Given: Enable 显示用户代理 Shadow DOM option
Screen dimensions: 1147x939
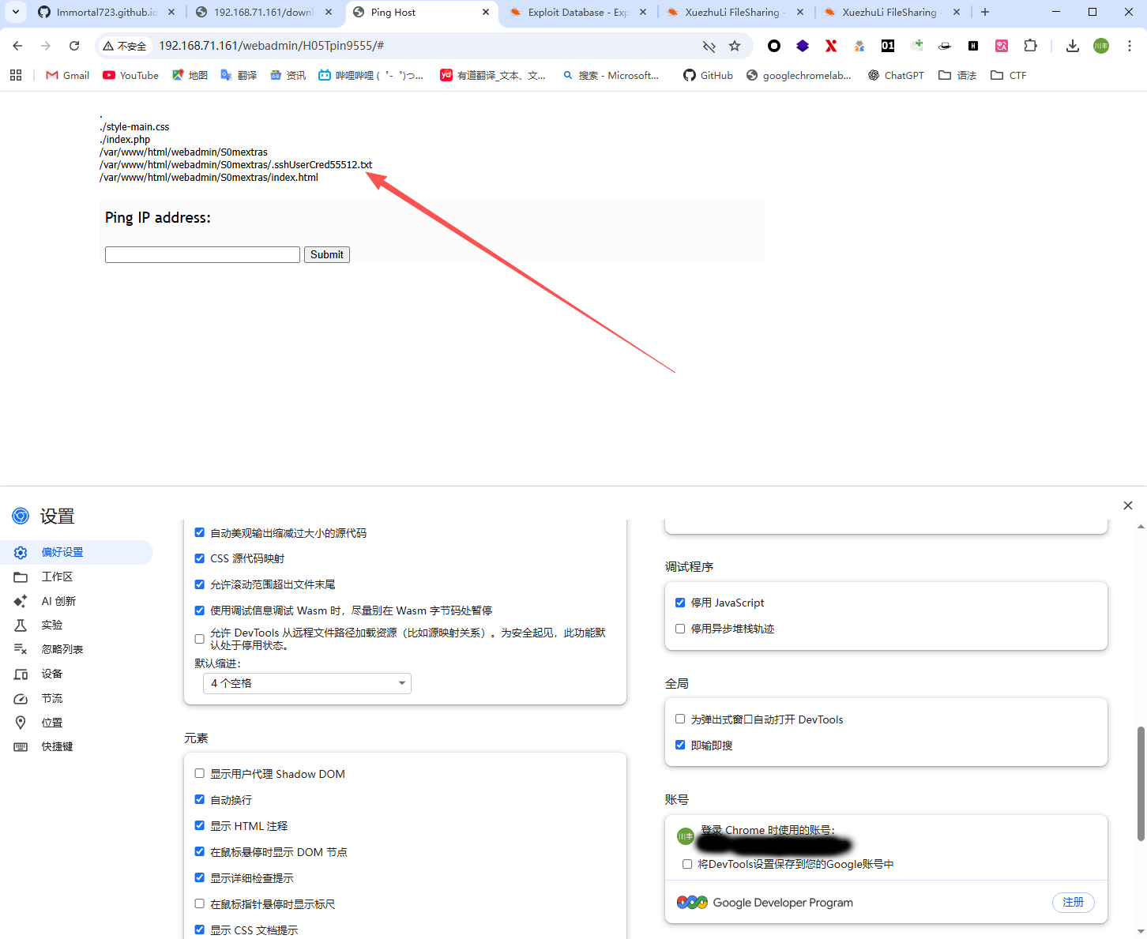Looking at the screenshot, I should coord(200,774).
